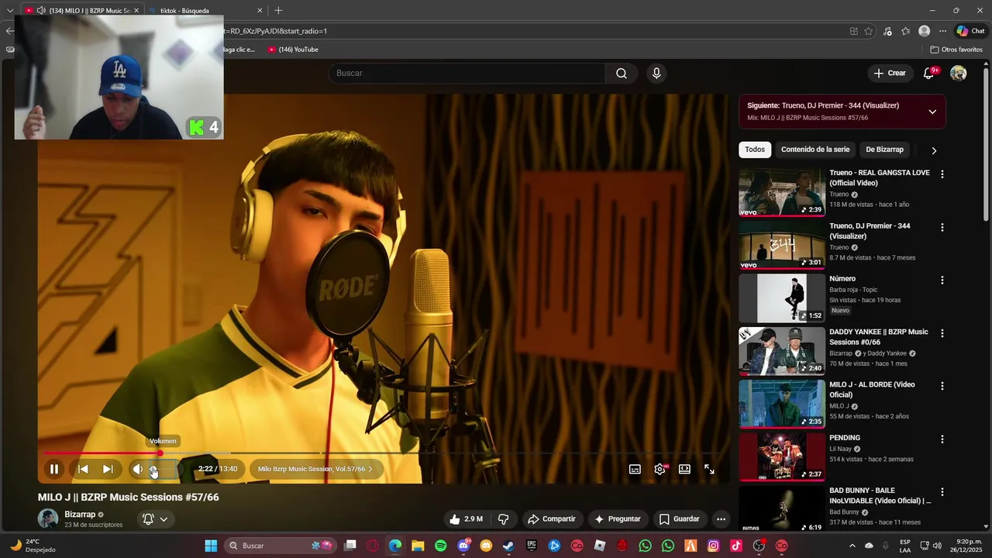The width and height of the screenshot is (992, 558).
Task: Show more filter chips with right arrow
Action: click(x=934, y=150)
